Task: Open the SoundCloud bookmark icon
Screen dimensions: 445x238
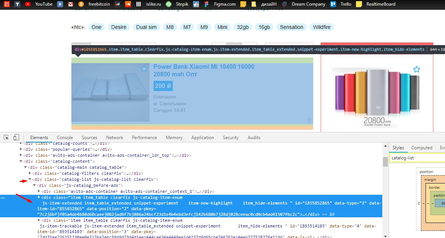Action: (128, 4)
